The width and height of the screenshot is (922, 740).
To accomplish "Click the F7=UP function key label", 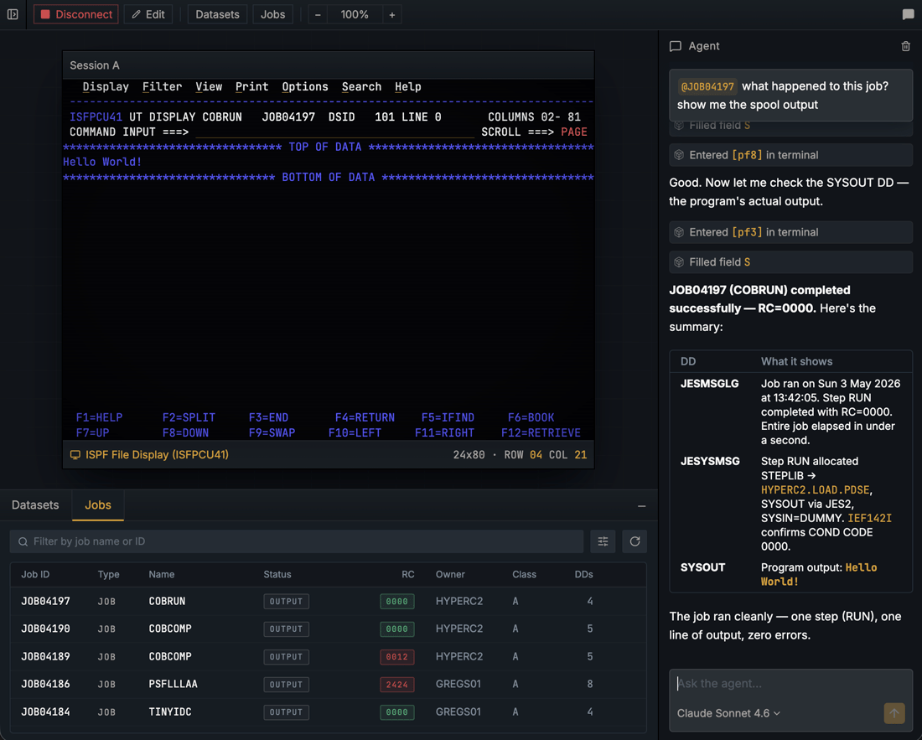I will [92, 433].
